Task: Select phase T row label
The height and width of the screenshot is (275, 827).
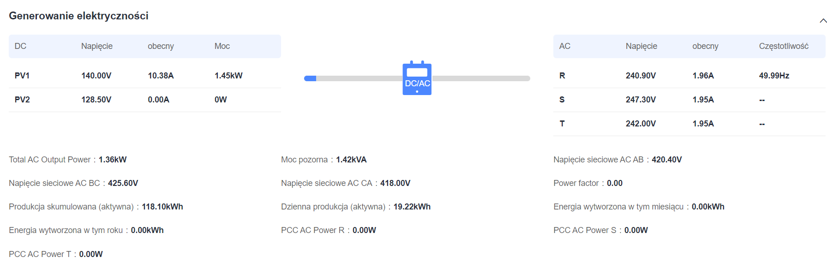Action: coord(562,124)
